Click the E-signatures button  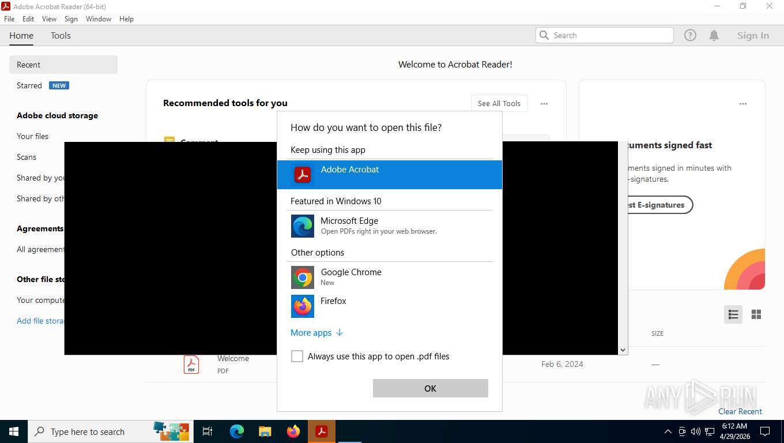click(x=659, y=205)
